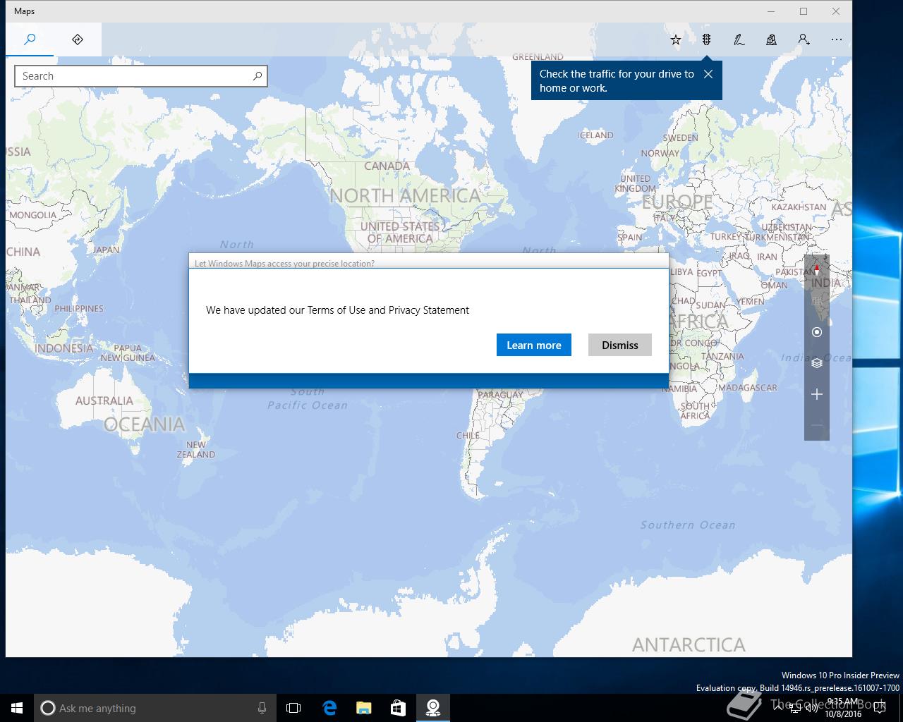Open the See more ellipsis menu
The width and height of the screenshot is (903, 722).
point(837,39)
